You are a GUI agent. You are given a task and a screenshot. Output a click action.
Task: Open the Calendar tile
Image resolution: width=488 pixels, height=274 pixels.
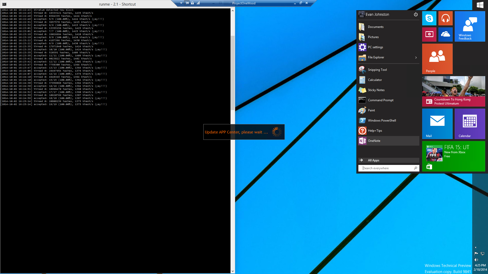pos(470,124)
